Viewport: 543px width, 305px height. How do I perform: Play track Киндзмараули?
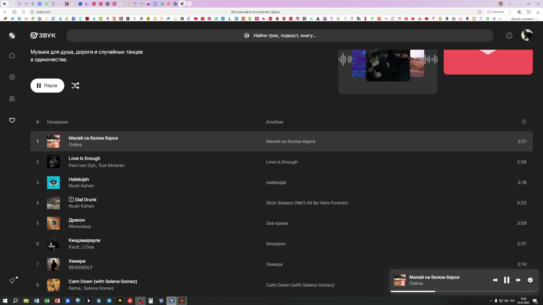(84, 240)
